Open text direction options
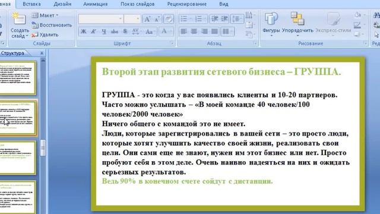 click(249, 15)
